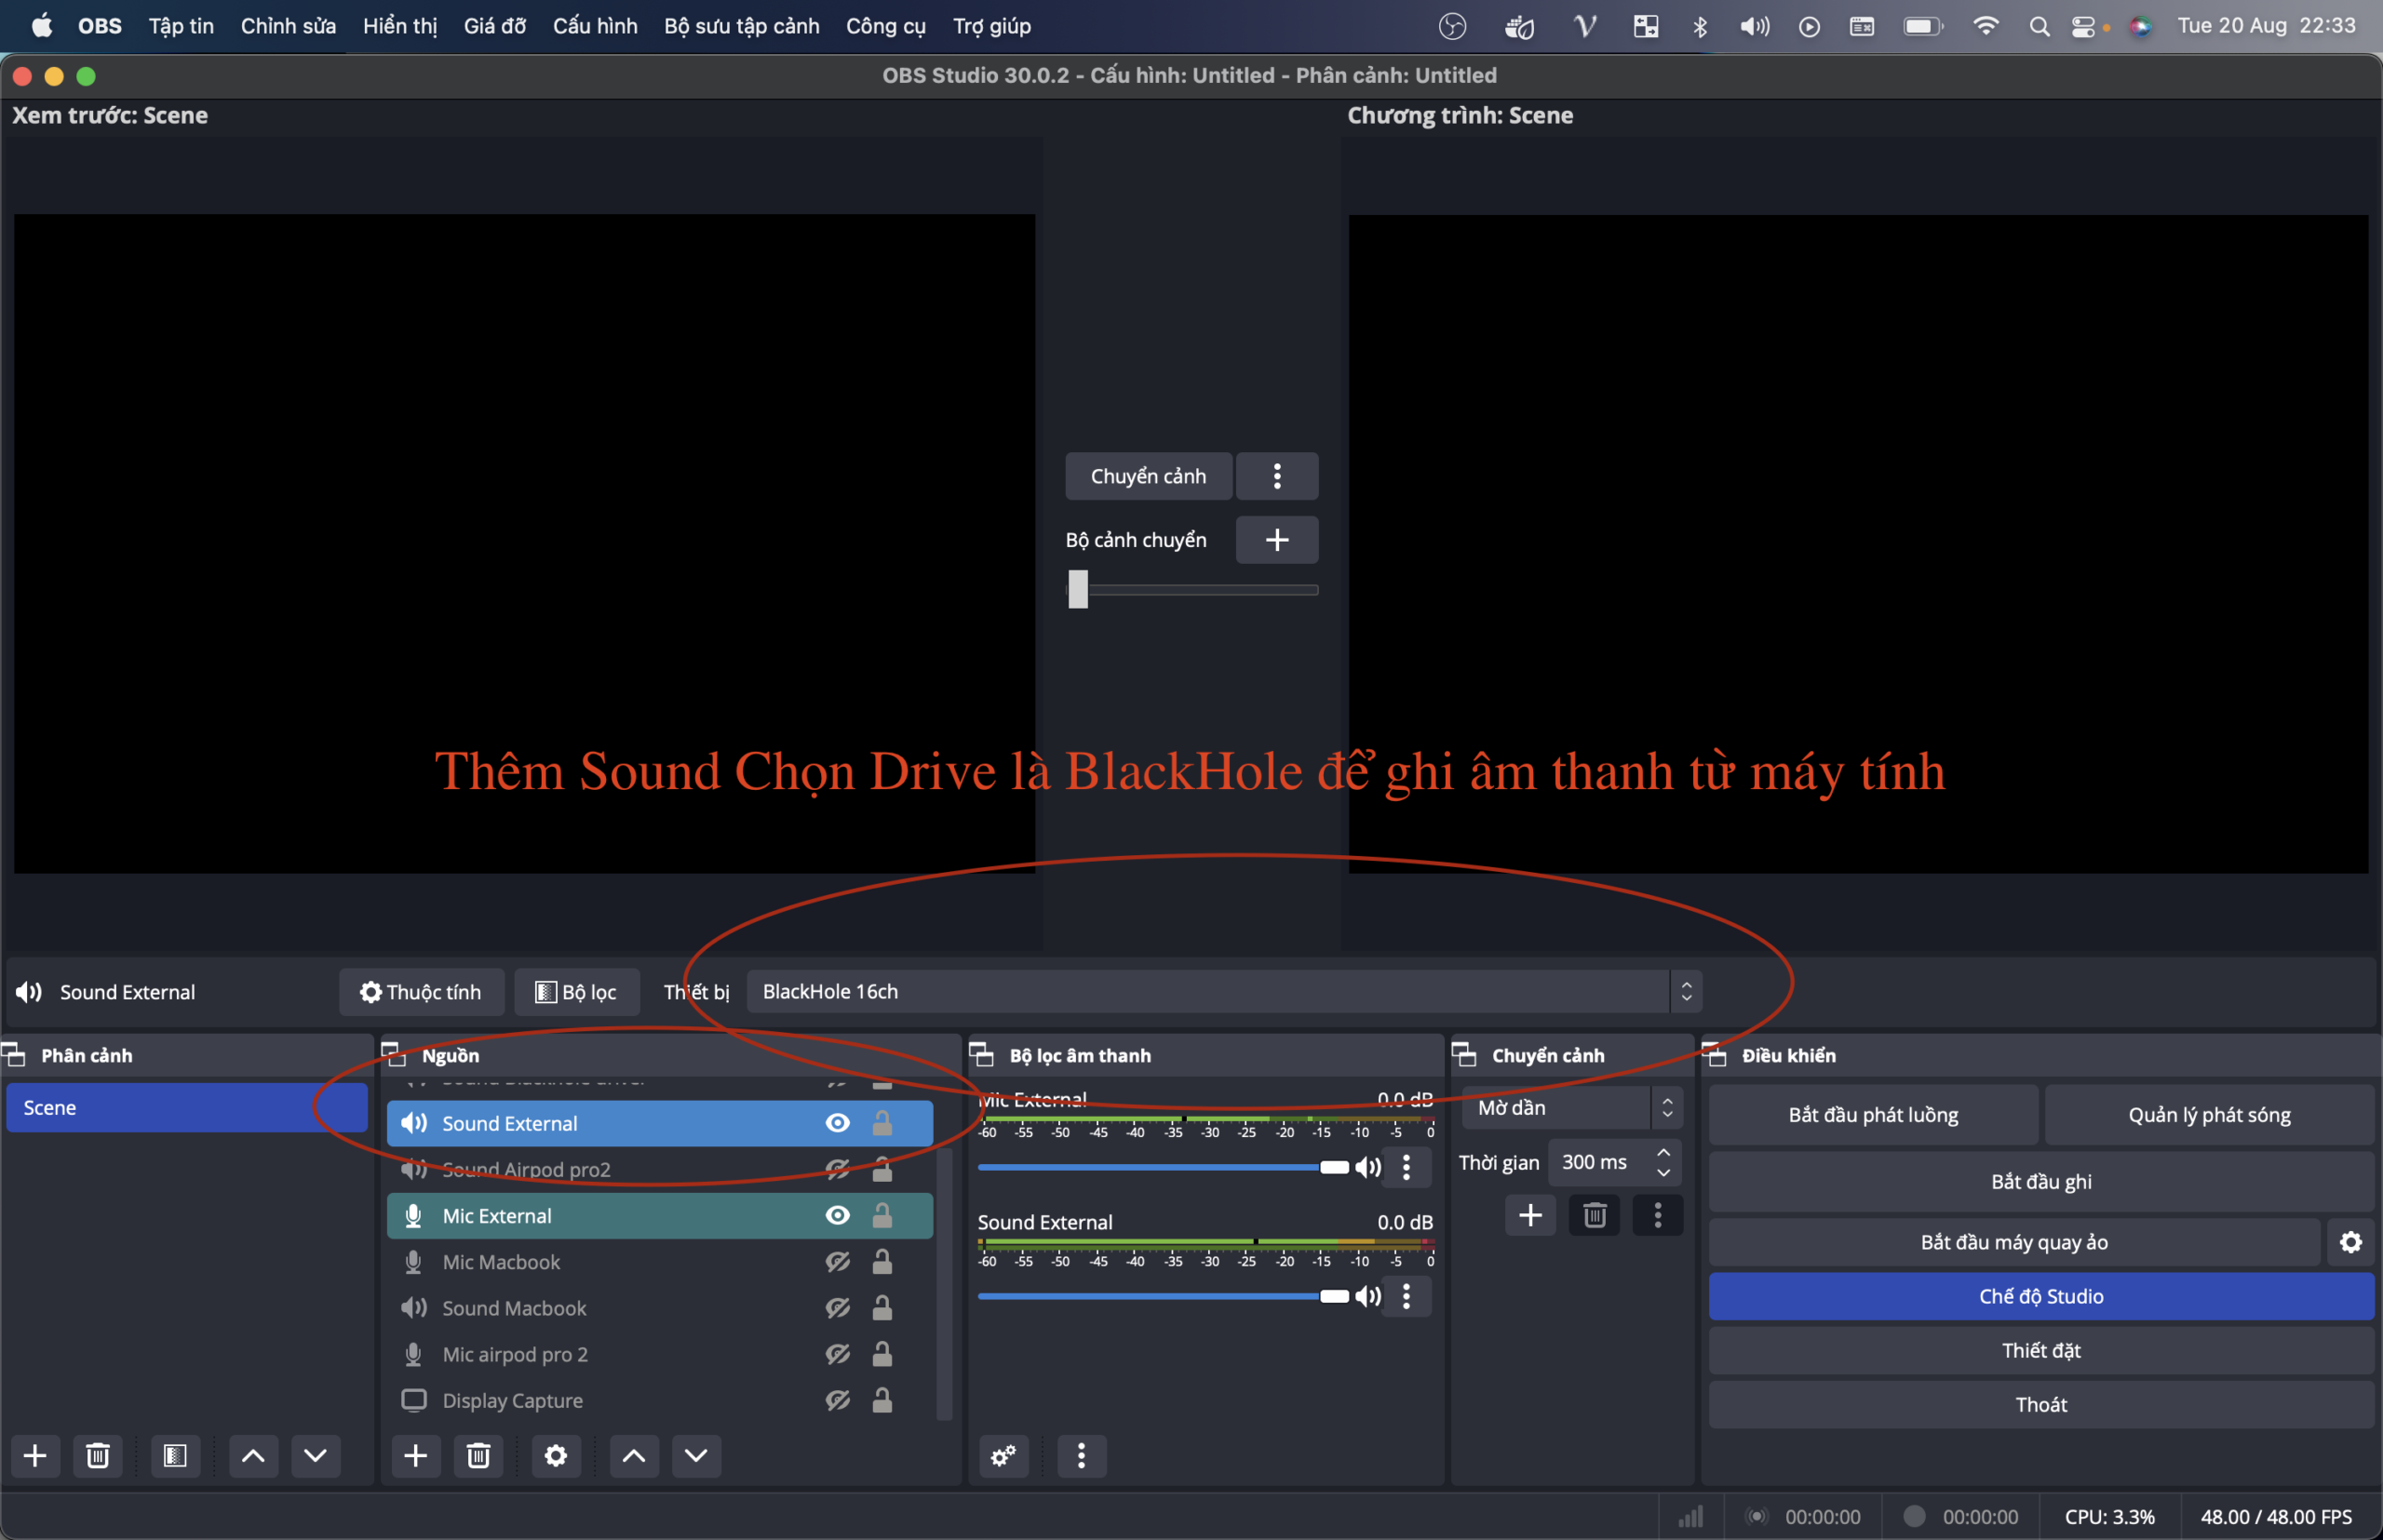Hide Mic External source eye icon
Image resolution: width=2383 pixels, height=1540 pixels.
pyautogui.click(x=839, y=1215)
